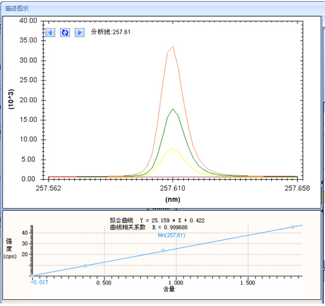
Task: Select the highest calibration point on the fit line
Action: click(x=292, y=227)
